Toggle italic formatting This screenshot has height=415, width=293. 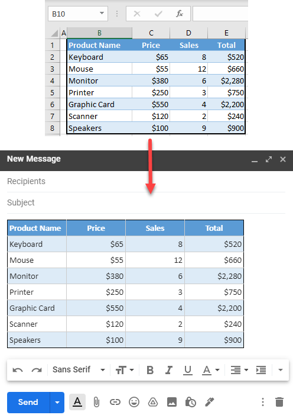point(169,370)
